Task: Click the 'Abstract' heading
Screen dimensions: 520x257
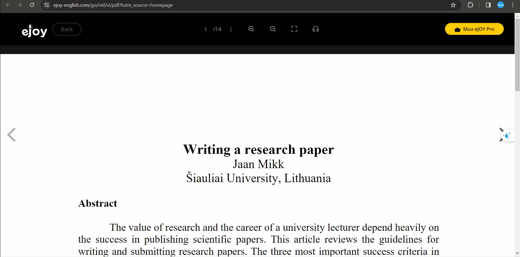Action: pyautogui.click(x=98, y=203)
